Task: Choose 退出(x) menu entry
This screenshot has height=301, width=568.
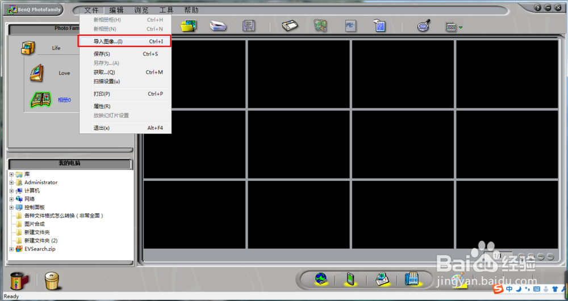Action: (x=126, y=128)
